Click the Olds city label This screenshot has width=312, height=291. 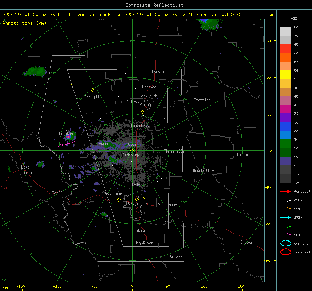[132, 144]
